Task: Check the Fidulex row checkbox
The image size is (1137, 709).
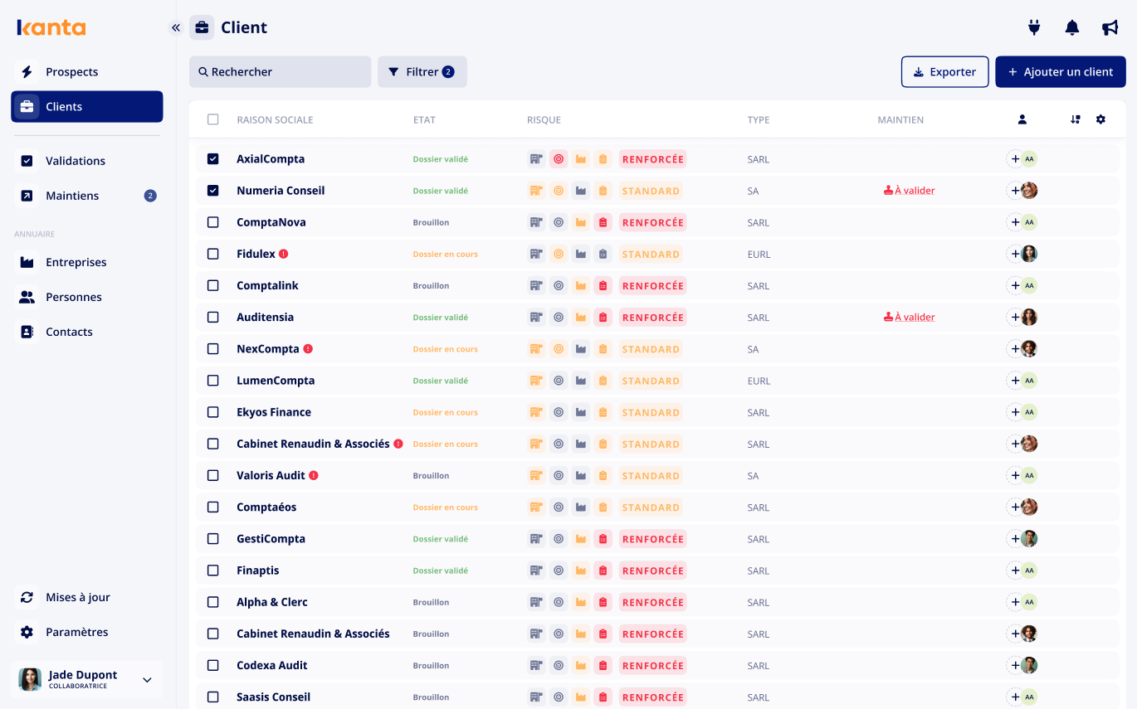Action: point(213,254)
